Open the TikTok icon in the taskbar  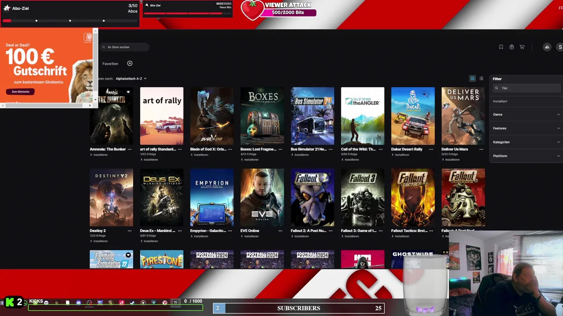point(122,302)
